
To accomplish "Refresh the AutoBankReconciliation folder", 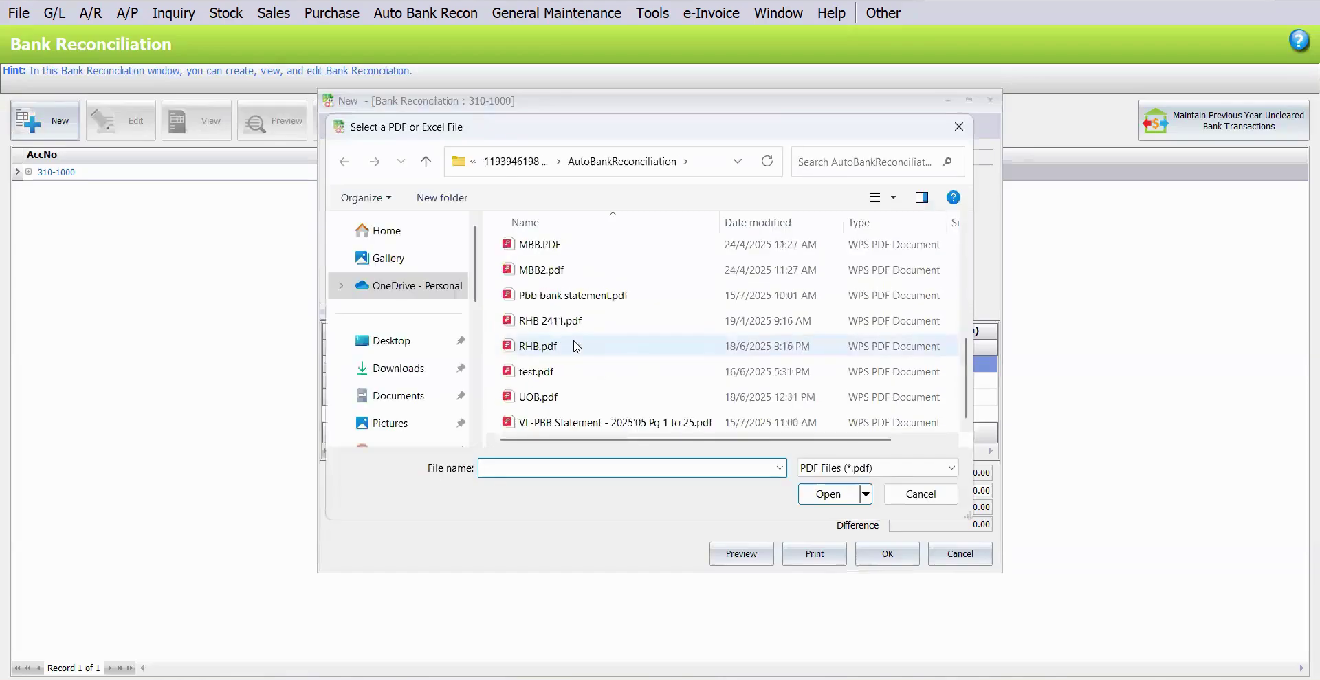I will [767, 161].
